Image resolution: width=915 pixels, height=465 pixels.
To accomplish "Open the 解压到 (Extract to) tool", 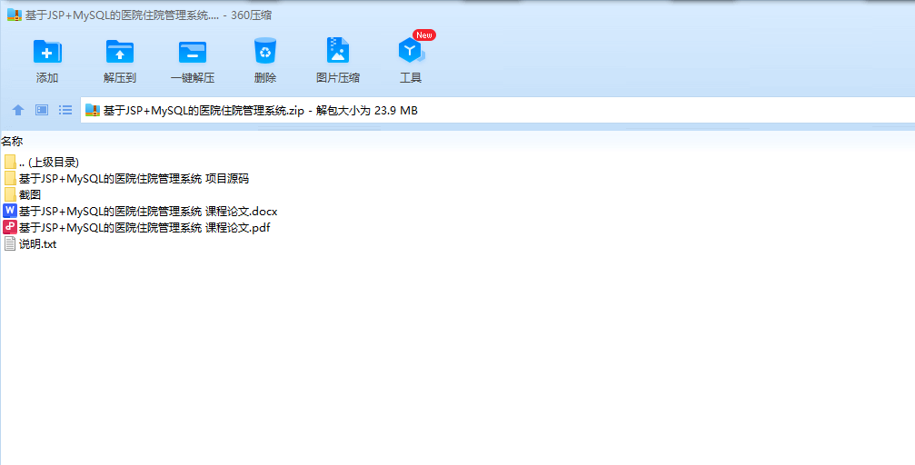I will pos(120,61).
